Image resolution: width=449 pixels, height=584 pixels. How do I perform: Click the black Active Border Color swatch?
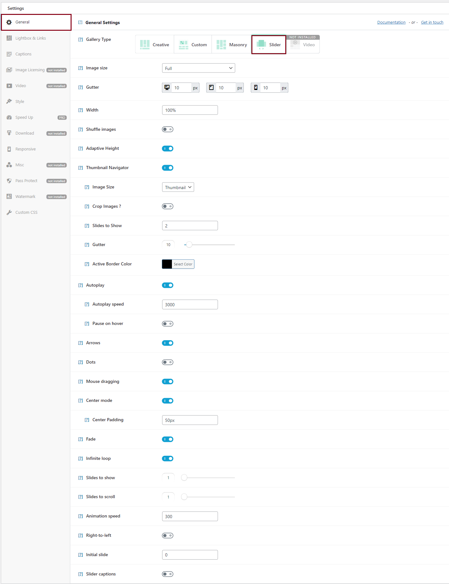(x=167, y=264)
